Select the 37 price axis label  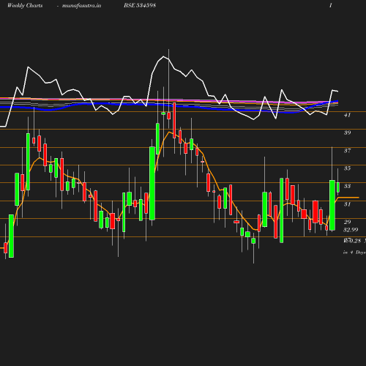[x=347, y=151]
